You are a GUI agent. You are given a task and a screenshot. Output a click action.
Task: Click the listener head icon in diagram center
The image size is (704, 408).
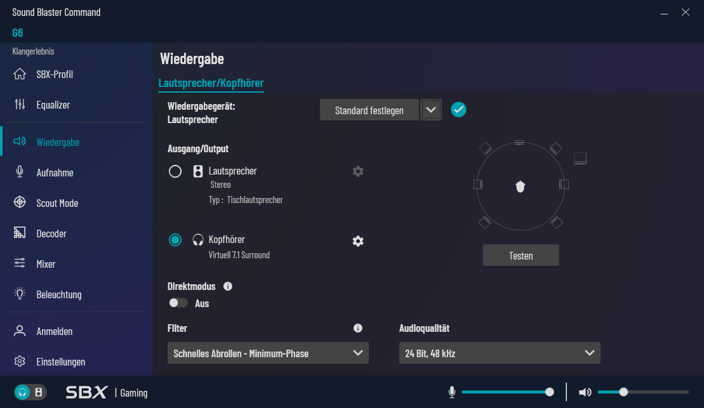(520, 187)
